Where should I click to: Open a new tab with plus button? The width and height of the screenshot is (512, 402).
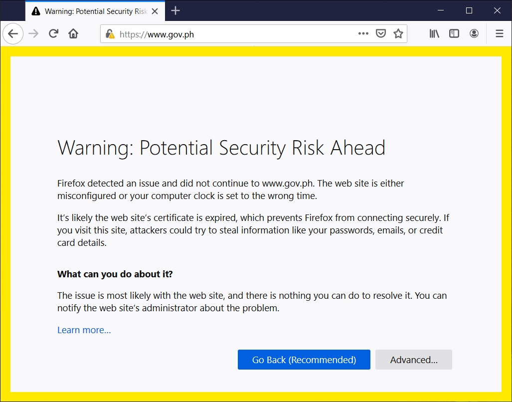pos(175,11)
